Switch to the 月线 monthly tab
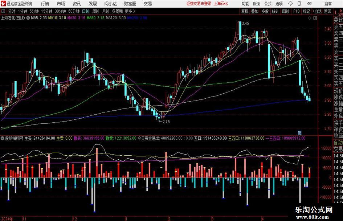Image resolution: width=343 pixels, height=221 pixels. (106, 11)
